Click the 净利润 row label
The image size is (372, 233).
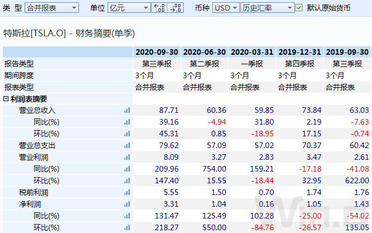(x=30, y=204)
